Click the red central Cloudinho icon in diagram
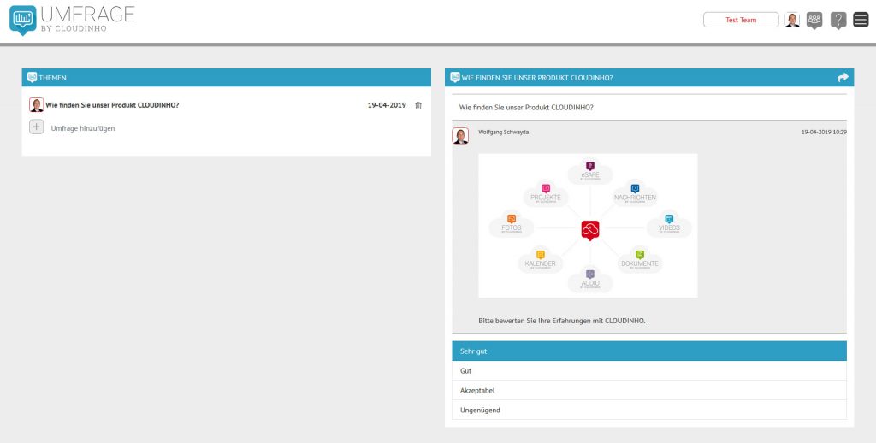The image size is (876, 443). pos(590,229)
